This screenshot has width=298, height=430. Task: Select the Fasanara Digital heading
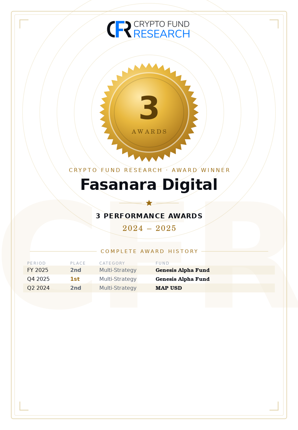tap(149, 185)
